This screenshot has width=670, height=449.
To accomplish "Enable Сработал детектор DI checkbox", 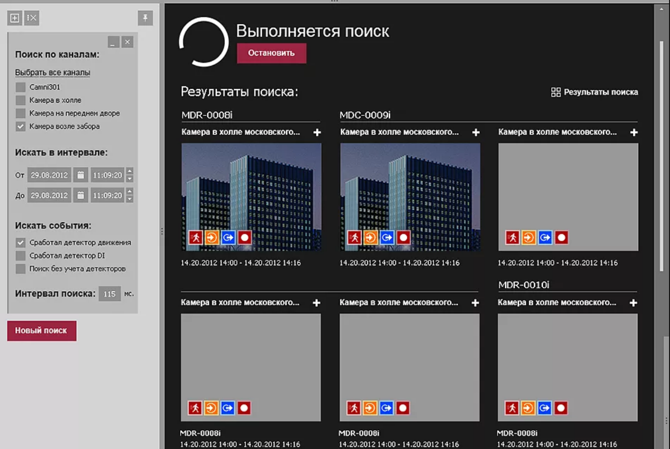I will point(20,256).
